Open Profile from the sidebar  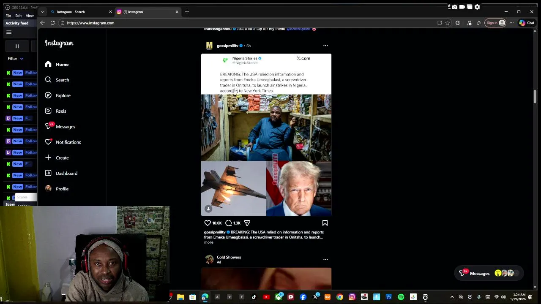(57, 189)
